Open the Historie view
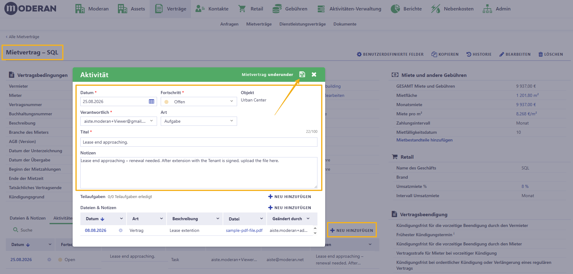 click(x=479, y=54)
